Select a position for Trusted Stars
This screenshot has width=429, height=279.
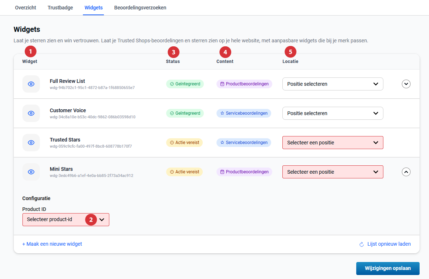(x=332, y=143)
